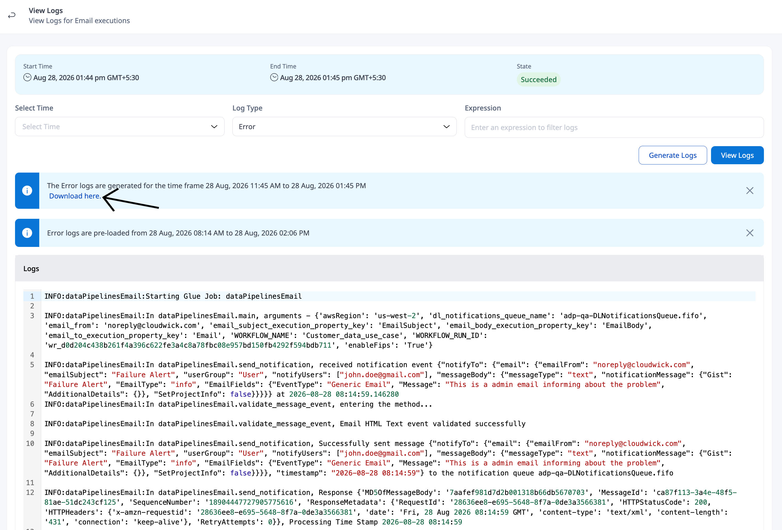782x530 pixels.
Task: Click the info icon on the pre-loaded logs banner
Action: pyautogui.click(x=27, y=233)
